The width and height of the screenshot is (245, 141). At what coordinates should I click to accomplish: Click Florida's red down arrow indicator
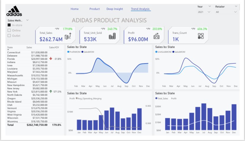click(51, 59)
